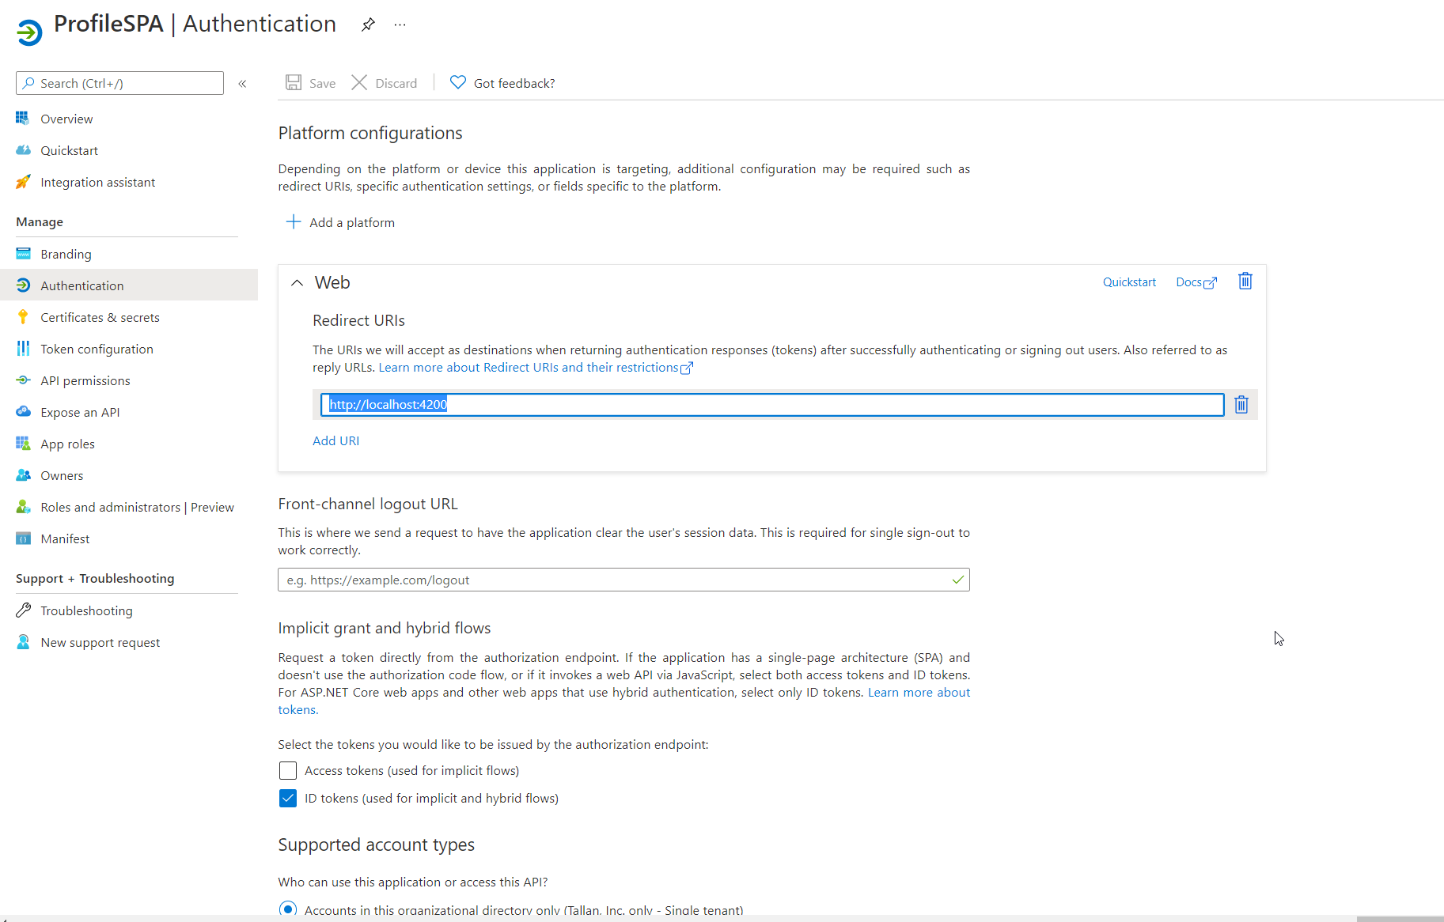Go to the Overview page
Image resolution: width=1444 pixels, height=922 pixels.
[x=66, y=119]
